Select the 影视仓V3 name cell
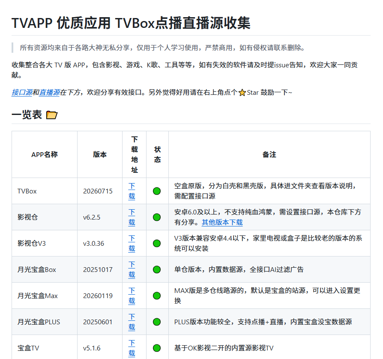This screenshot has height=359, width=383. click(45, 243)
